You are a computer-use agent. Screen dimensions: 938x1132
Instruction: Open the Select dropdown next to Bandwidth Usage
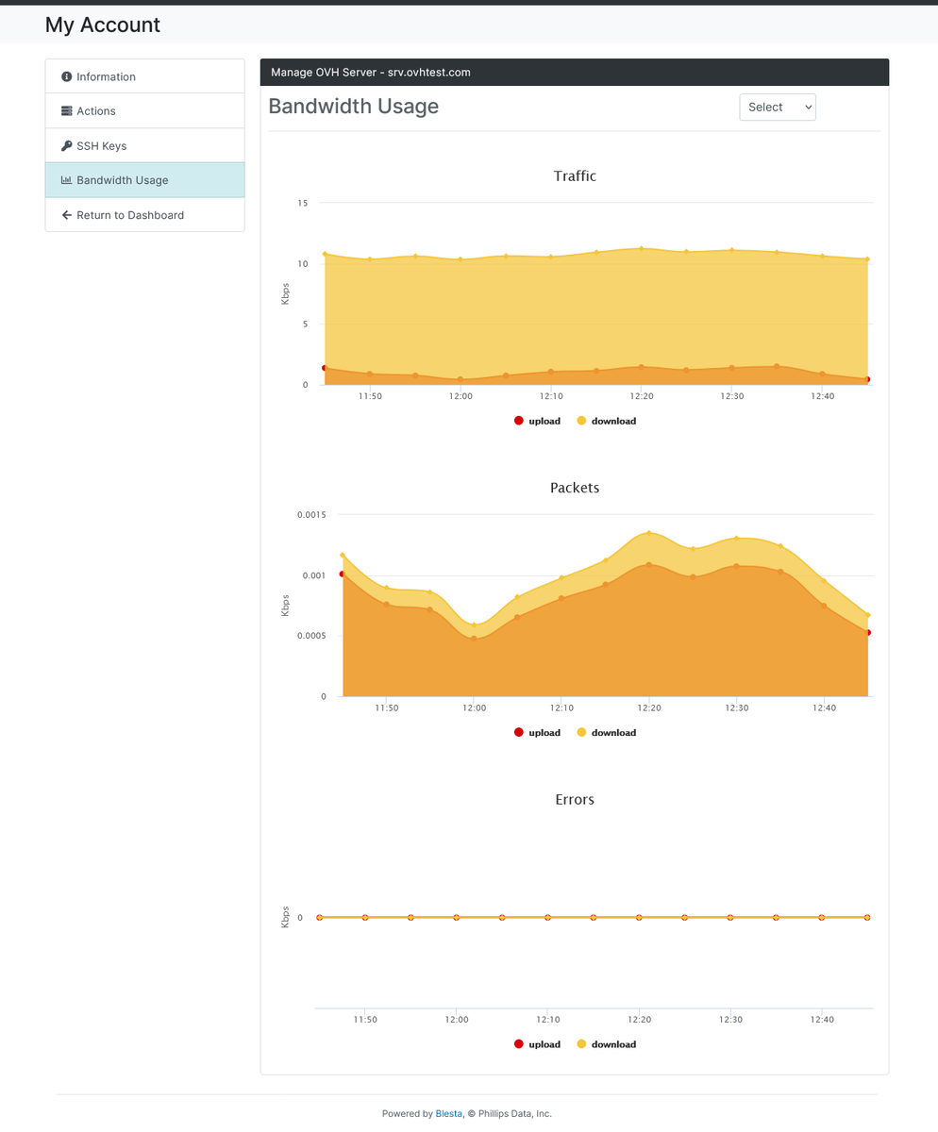pyautogui.click(x=778, y=108)
